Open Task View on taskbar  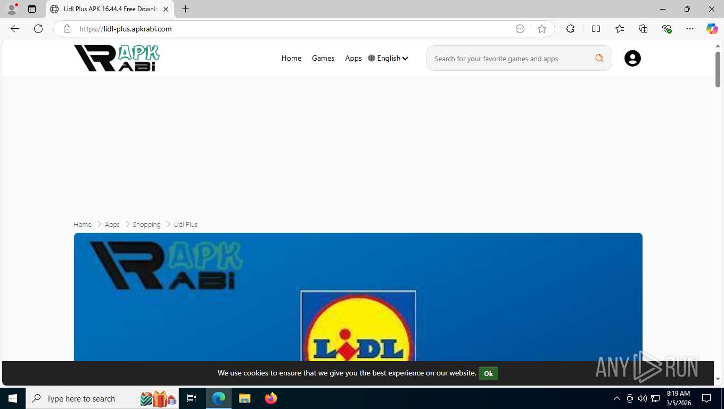pyautogui.click(x=192, y=398)
